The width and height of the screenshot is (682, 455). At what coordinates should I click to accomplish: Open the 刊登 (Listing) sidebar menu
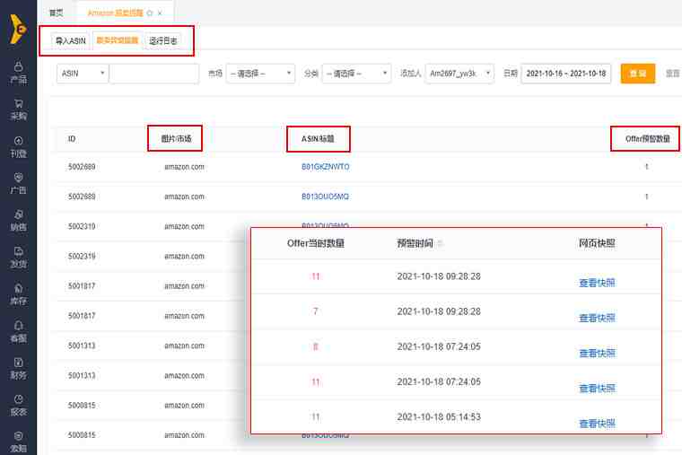18,147
